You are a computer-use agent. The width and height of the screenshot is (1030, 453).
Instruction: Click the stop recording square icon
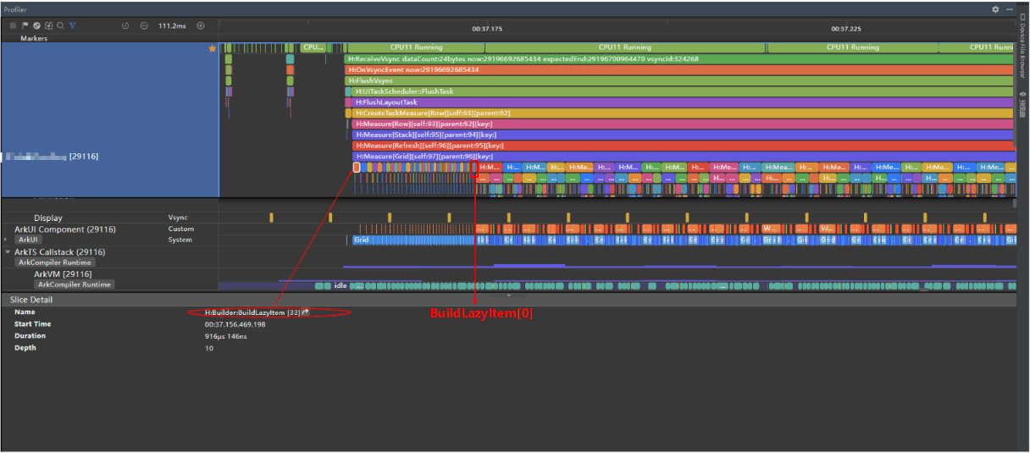(x=13, y=25)
